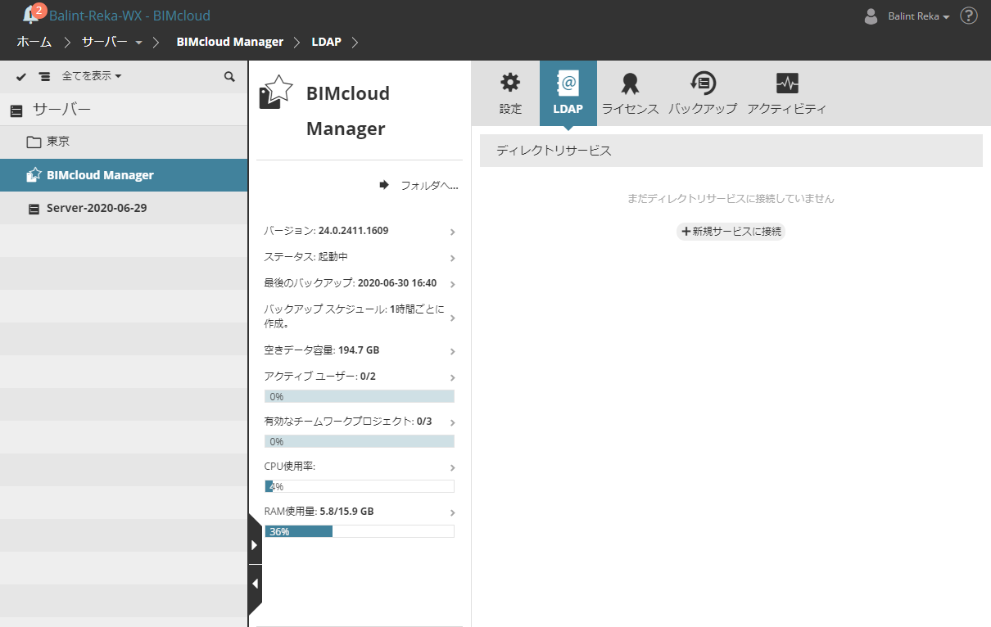Expand the サーバー breadcrumb dropdown arrow

click(x=138, y=43)
